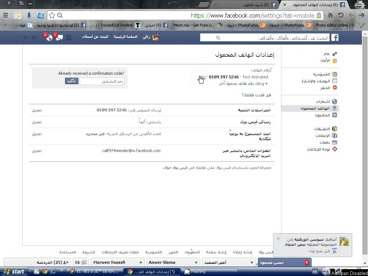This screenshot has width=368, height=276.
Task: Click the Windows start button
Action: click(x=14, y=272)
